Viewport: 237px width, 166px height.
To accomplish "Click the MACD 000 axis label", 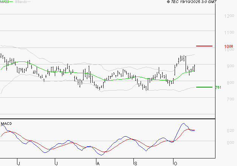I will coord(230,143).
